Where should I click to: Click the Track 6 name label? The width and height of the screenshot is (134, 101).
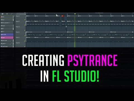coord(18,43)
